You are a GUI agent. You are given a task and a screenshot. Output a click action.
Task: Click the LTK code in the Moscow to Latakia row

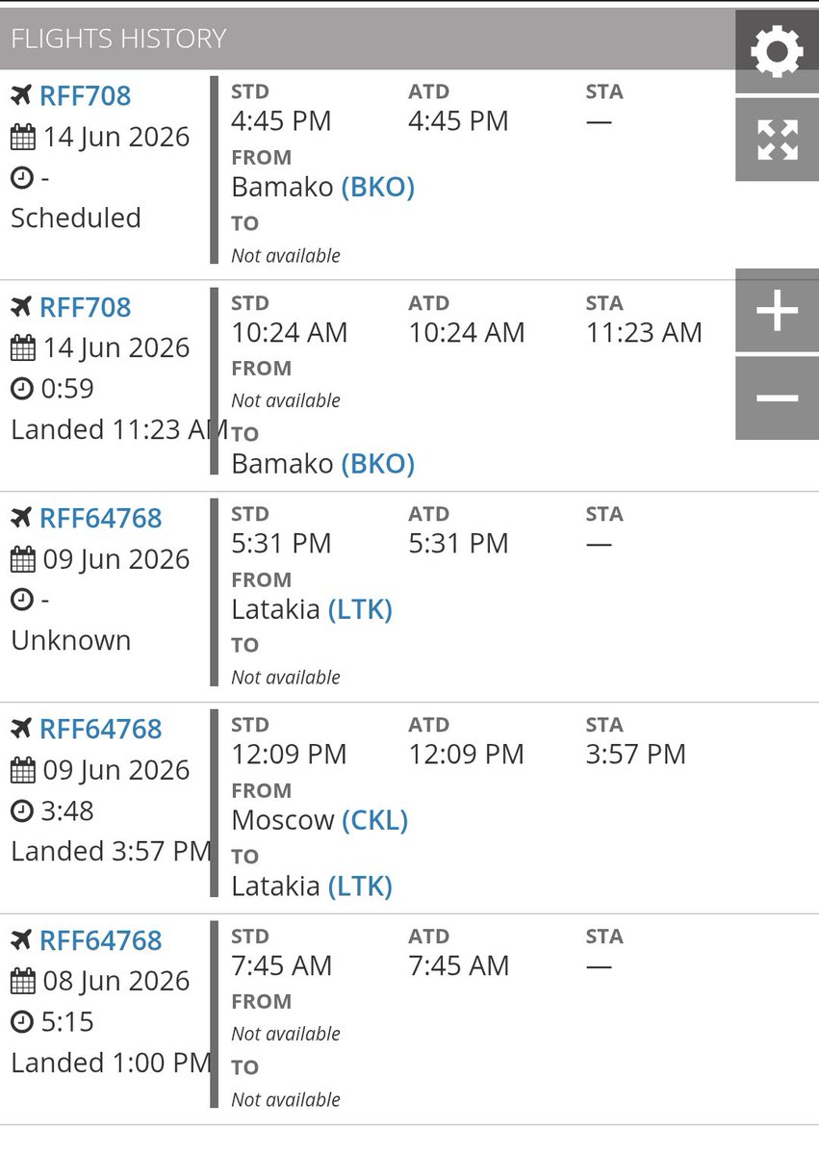tap(360, 886)
